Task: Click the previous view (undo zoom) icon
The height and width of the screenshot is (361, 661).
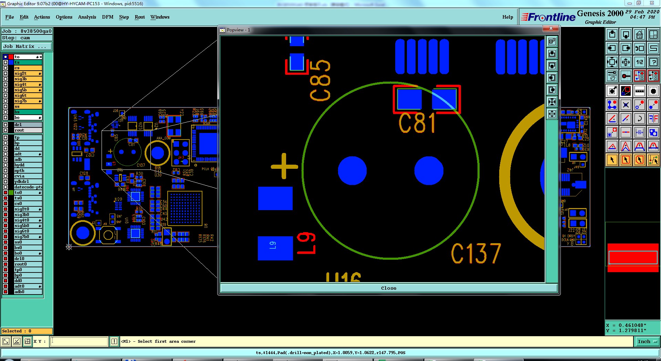Action: 640,48
